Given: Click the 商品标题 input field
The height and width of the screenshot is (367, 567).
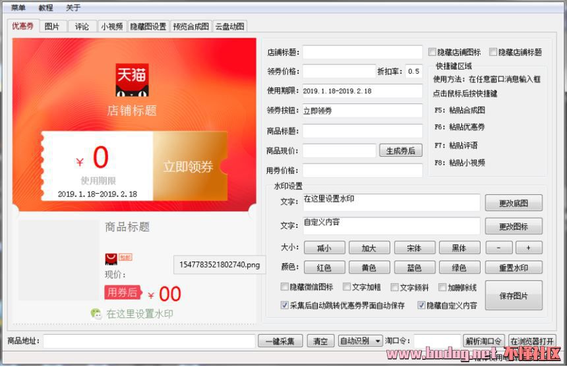Looking at the screenshot, I should click(363, 130).
